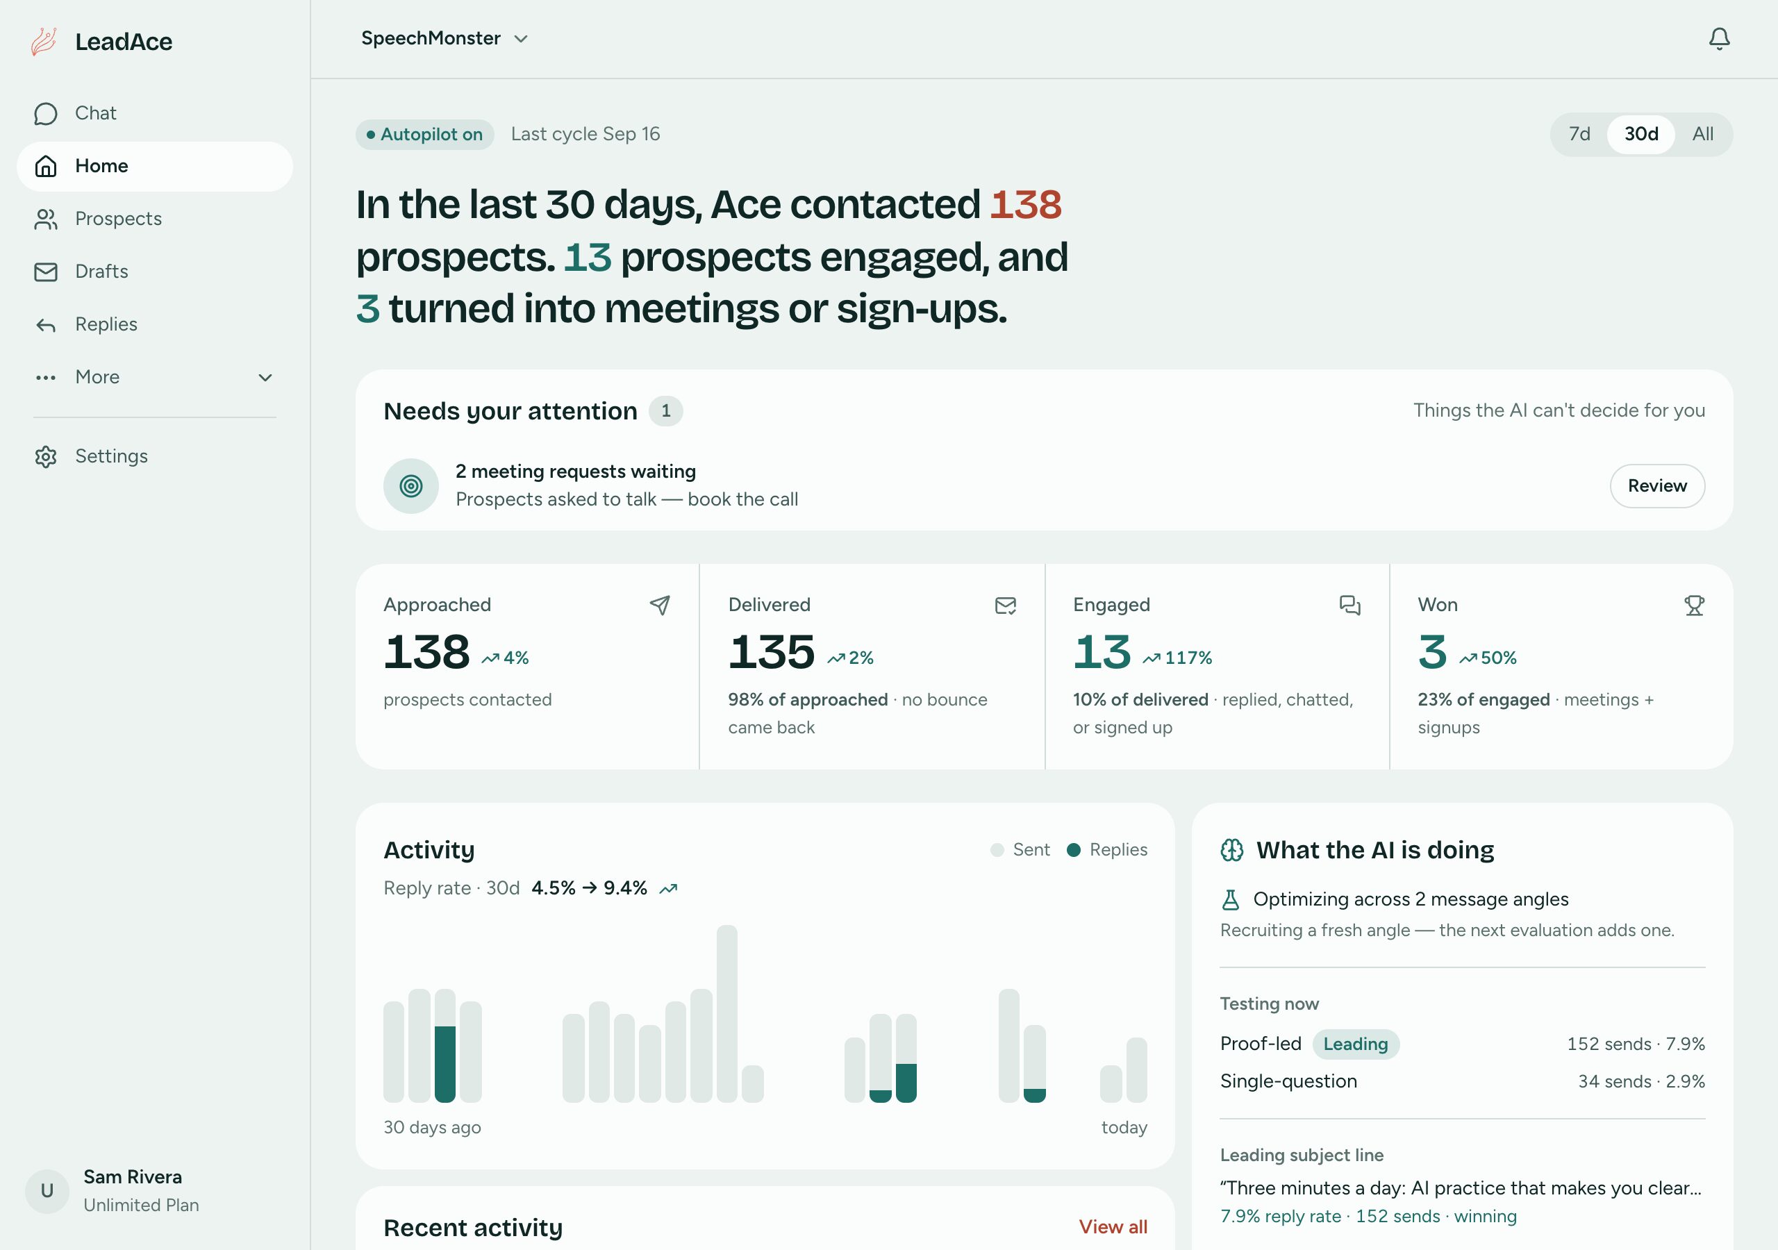The height and width of the screenshot is (1250, 1778).
Task: Toggle the Autopilot on badge
Action: click(x=424, y=135)
